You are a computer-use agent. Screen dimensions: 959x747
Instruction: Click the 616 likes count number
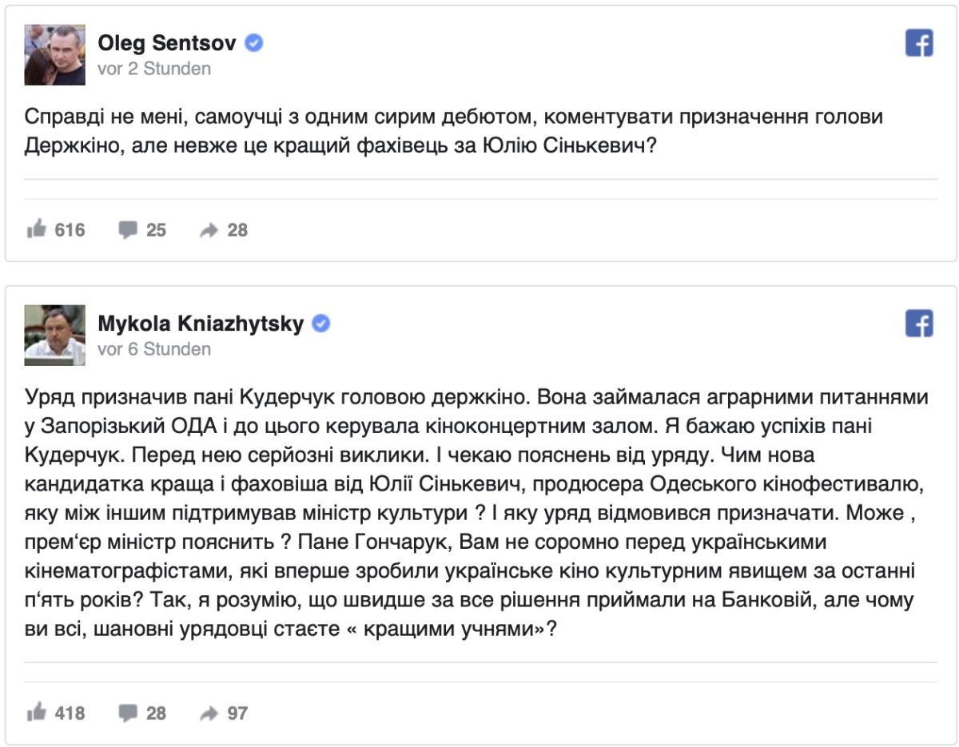point(70,230)
